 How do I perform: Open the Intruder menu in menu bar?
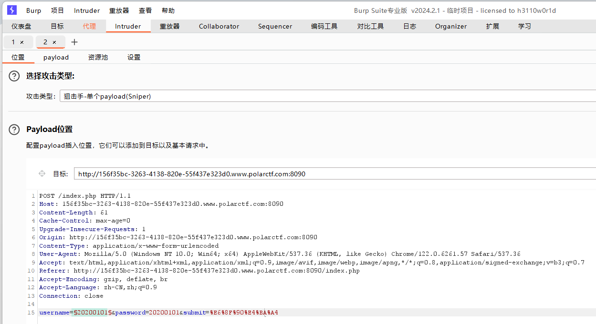(87, 10)
